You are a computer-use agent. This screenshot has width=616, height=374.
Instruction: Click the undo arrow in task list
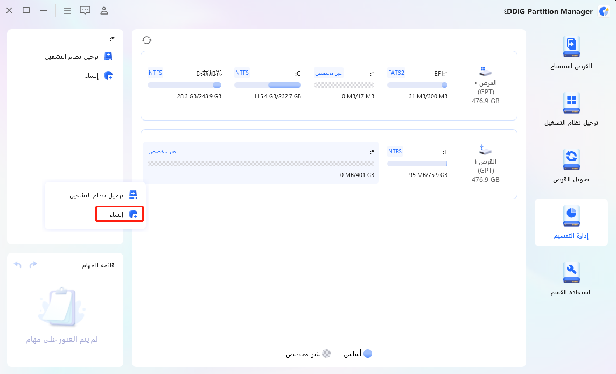pyautogui.click(x=18, y=265)
